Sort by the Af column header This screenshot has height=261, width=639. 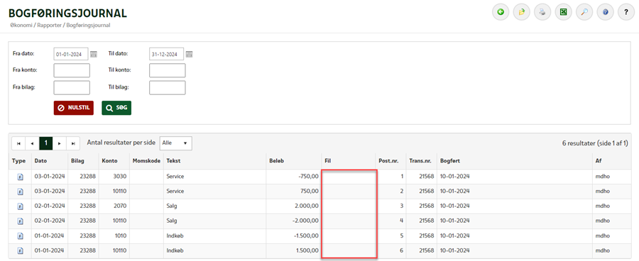pos(598,161)
